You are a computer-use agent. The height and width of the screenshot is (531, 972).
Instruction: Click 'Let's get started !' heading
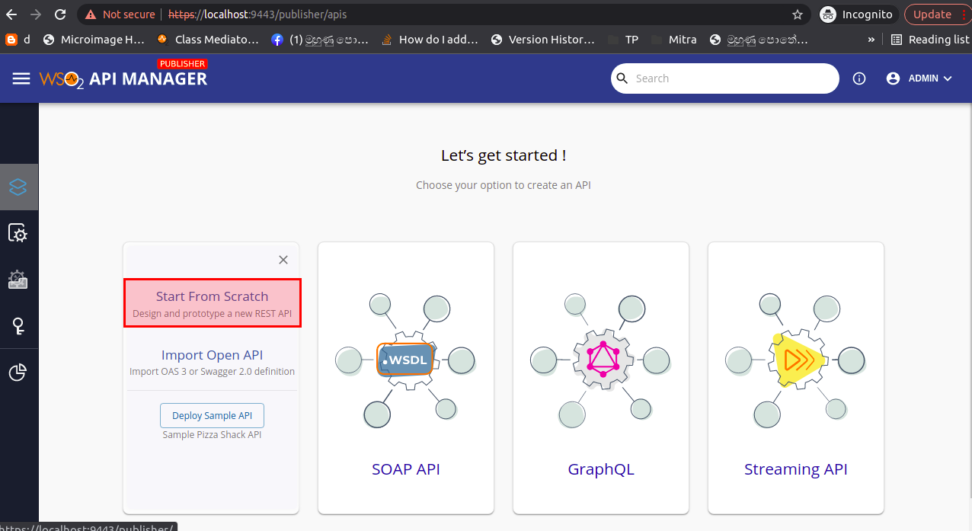pos(504,155)
